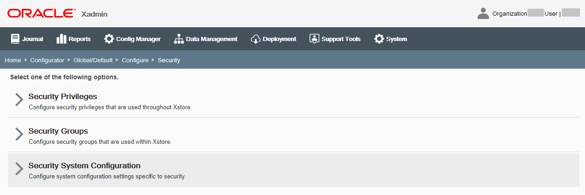This screenshot has height=195, width=585.
Task: Open the Support Tools menu
Action: click(335, 39)
